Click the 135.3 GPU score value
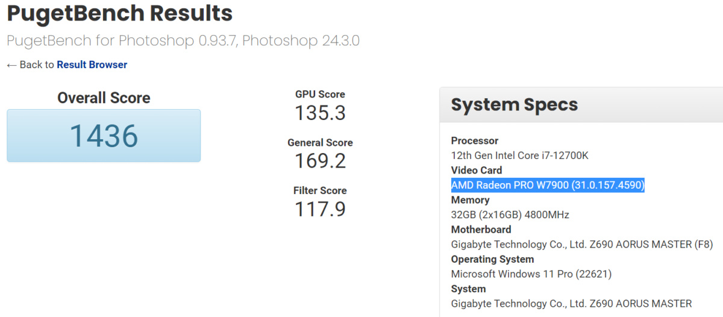Screen dimensions: 723x317 click(x=320, y=113)
